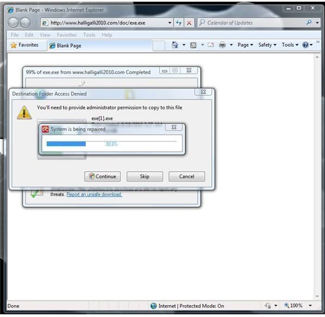This screenshot has width=325, height=317.
Task: Stop loading with the red X icon
Action: (189, 23)
